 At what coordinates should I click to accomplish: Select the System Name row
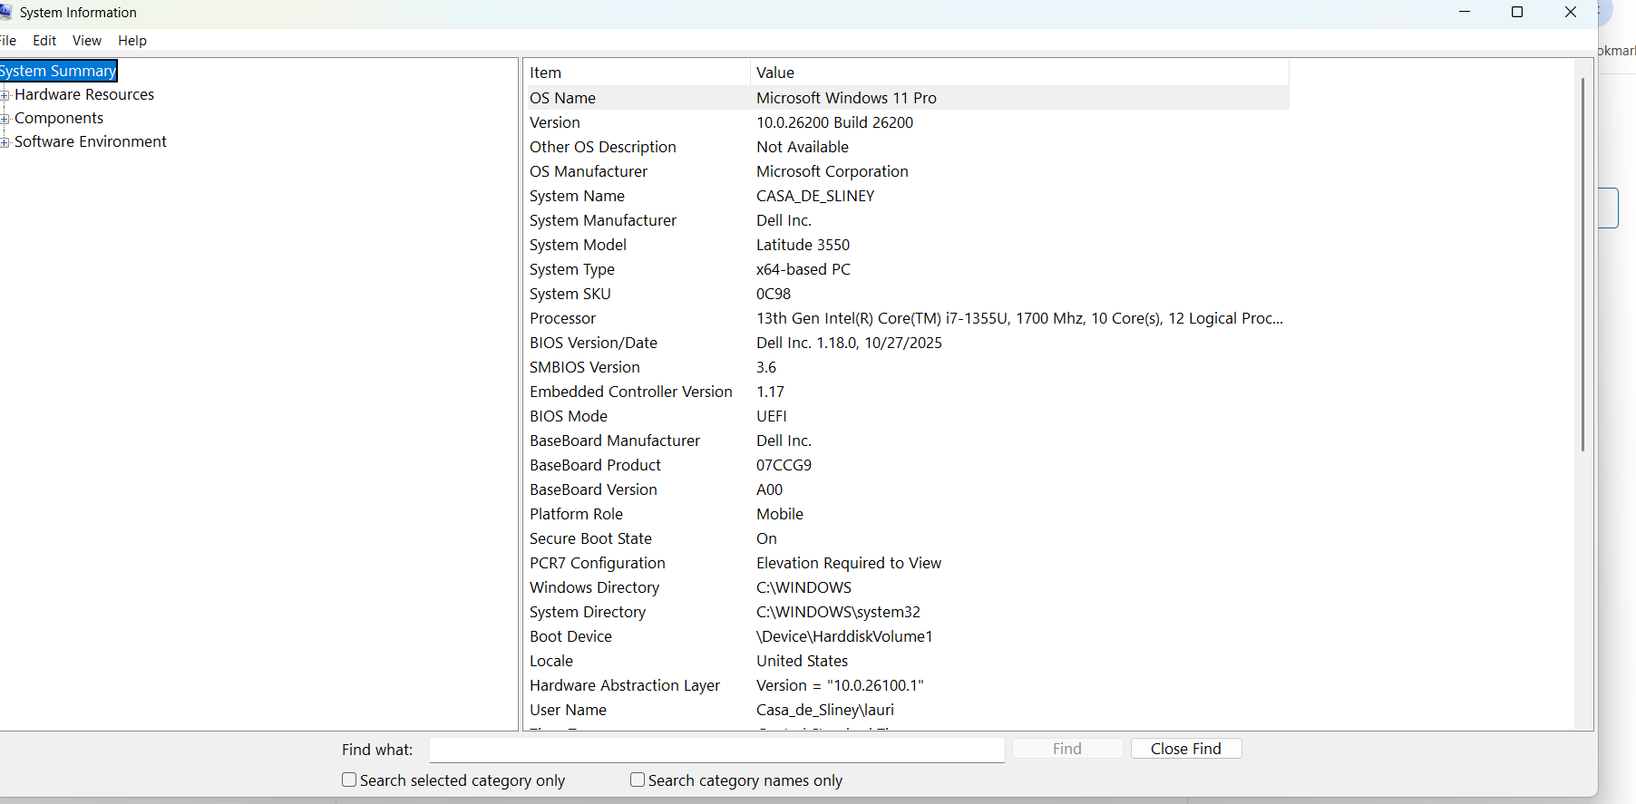[x=907, y=196]
